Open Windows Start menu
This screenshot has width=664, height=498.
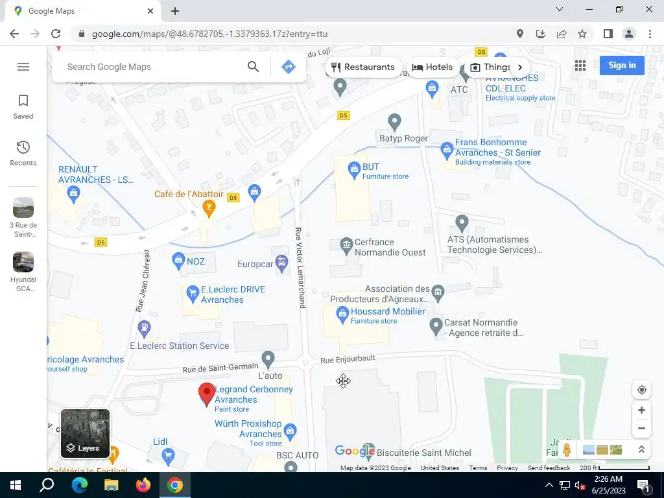(16, 485)
